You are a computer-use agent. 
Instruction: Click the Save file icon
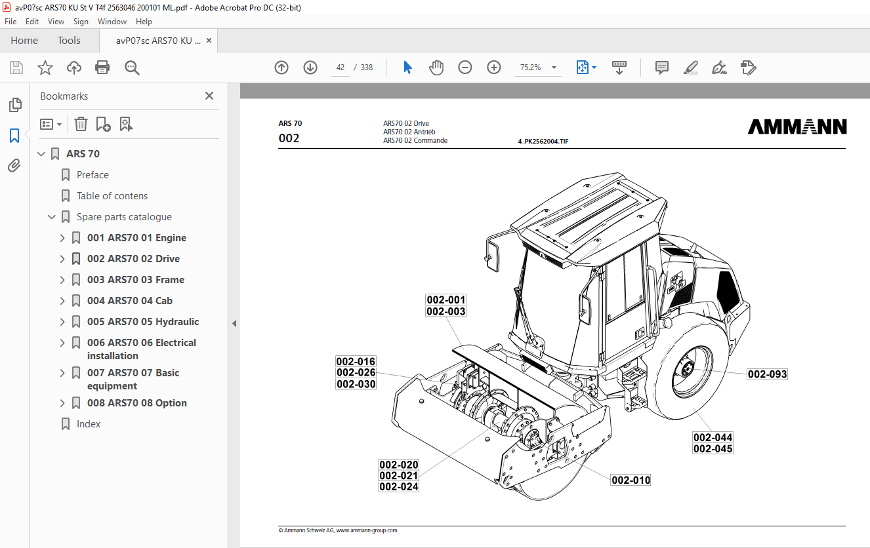[x=16, y=68]
